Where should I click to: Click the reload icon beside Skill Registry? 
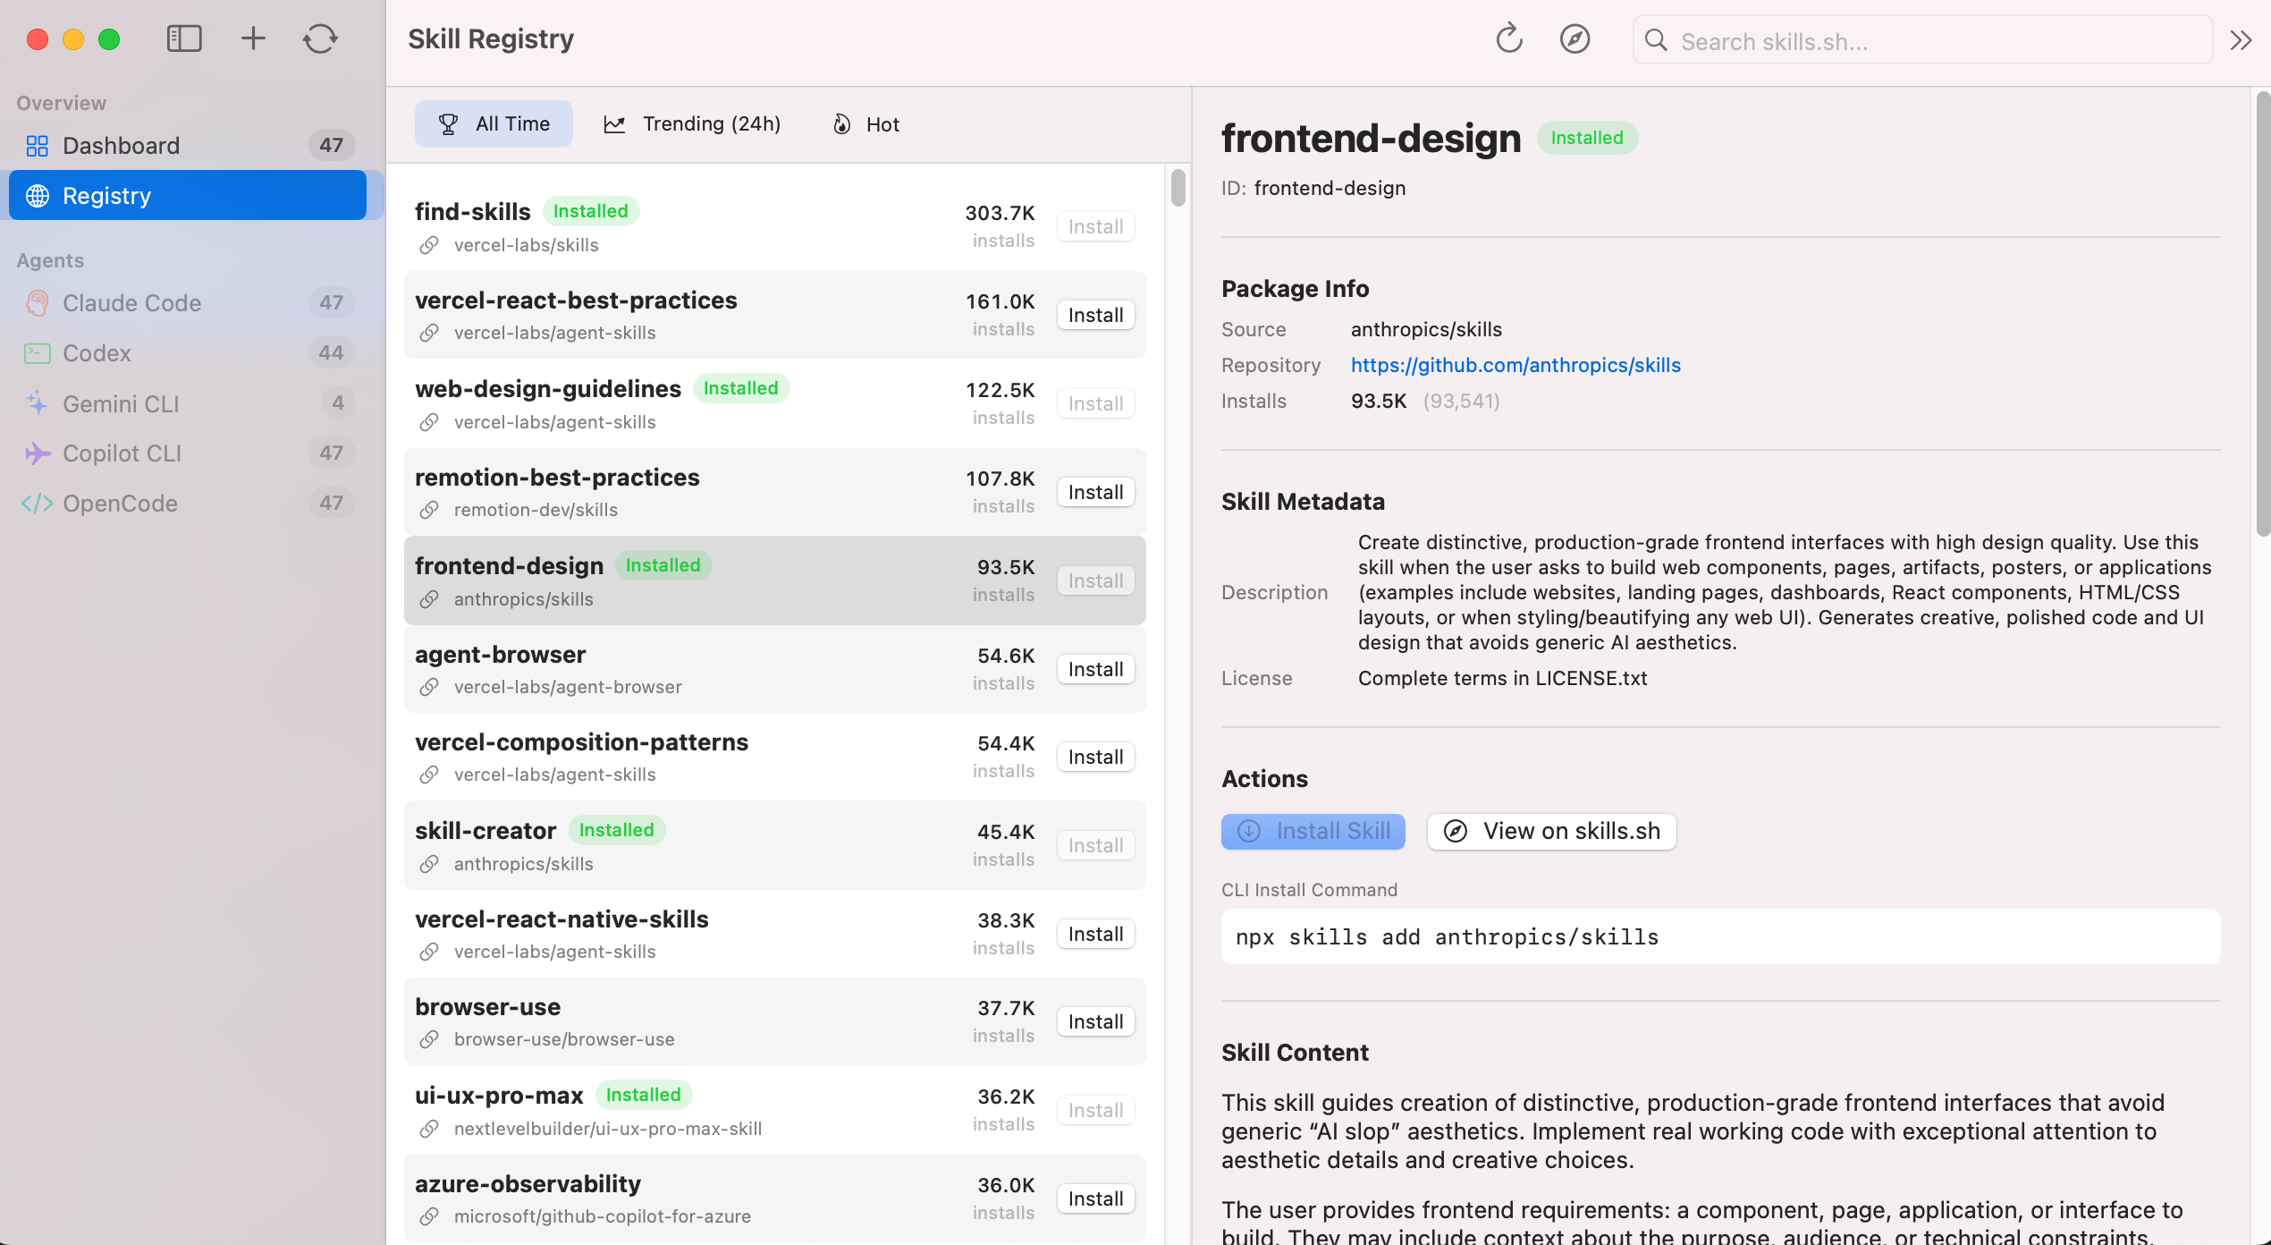pos(1508,38)
